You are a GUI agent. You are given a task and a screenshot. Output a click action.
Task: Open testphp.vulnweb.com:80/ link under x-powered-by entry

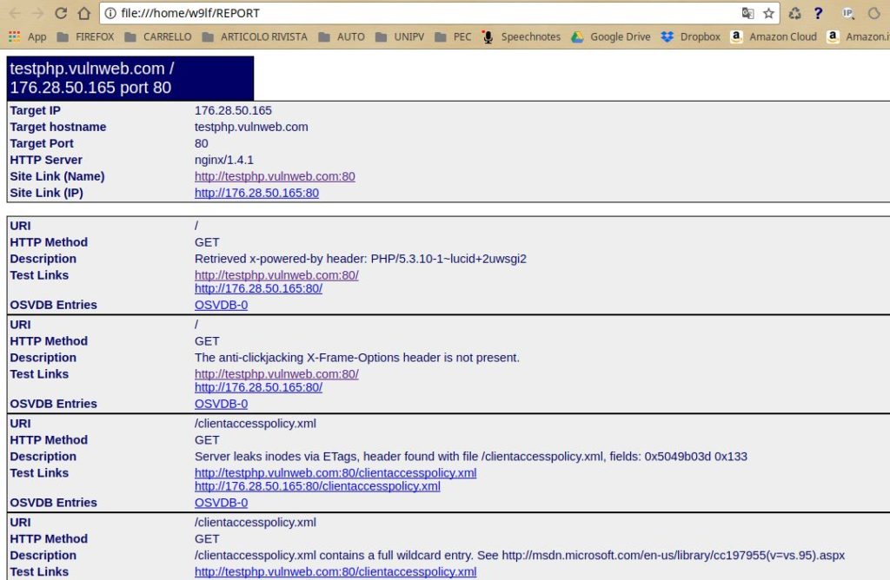point(276,275)
